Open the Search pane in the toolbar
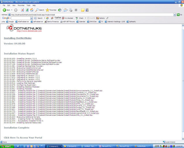Viewport: 184px width, 148px height. click(40, 10)
